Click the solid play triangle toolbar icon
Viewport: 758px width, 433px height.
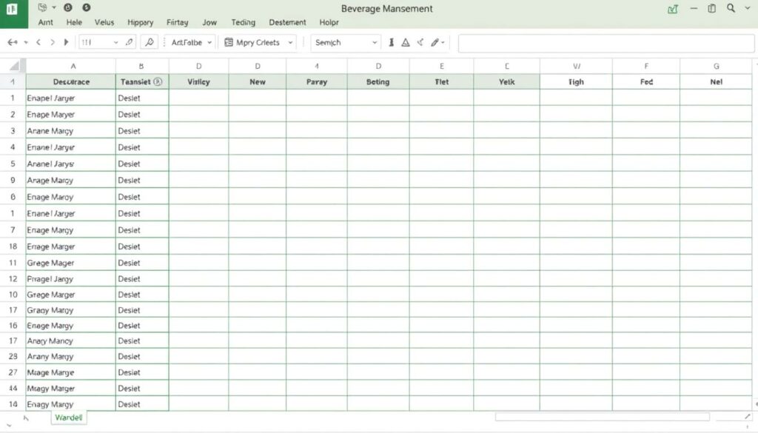click(66, 42)
